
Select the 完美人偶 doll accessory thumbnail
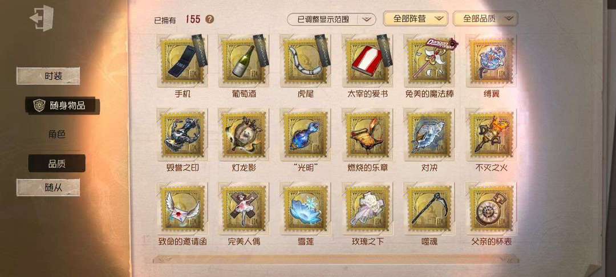(x=244, y=209)
